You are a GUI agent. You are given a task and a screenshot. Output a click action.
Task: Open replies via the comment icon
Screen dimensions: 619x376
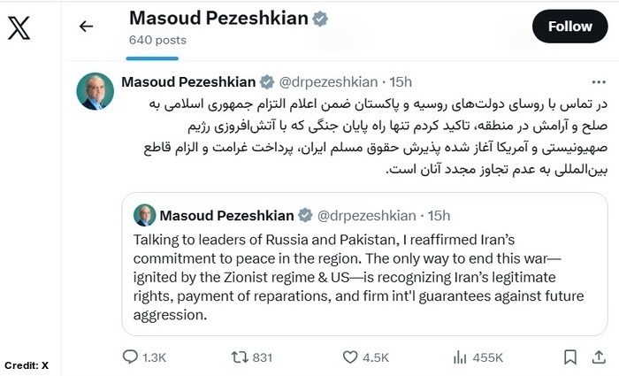pyautogui.click(x=131, y=357)
